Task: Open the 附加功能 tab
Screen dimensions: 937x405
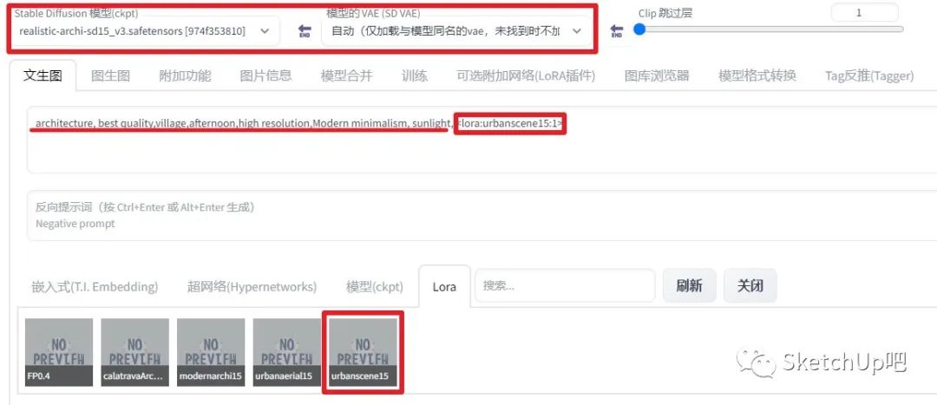Action: coord(185,75)
